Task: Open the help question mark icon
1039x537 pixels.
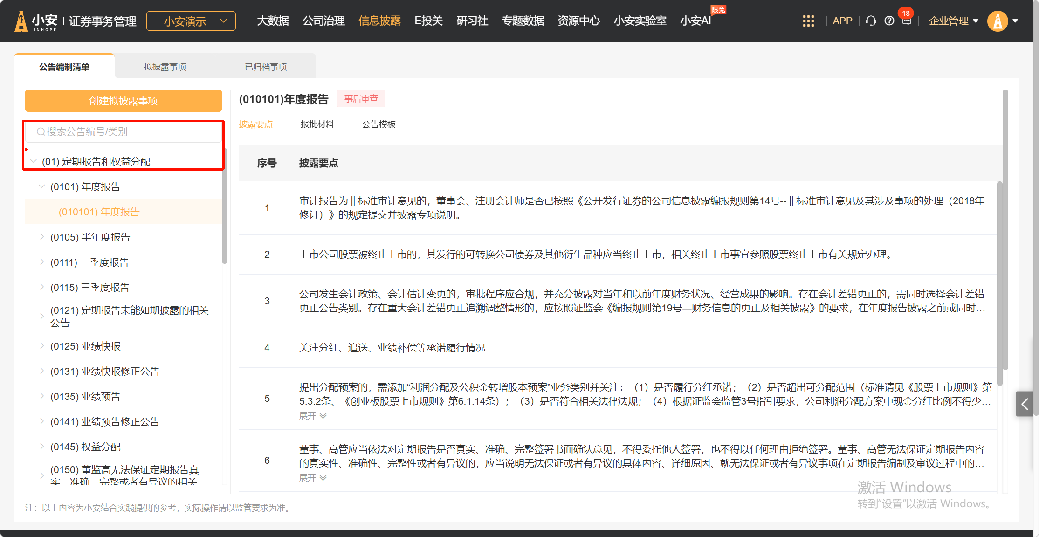Action: [889, 21]
